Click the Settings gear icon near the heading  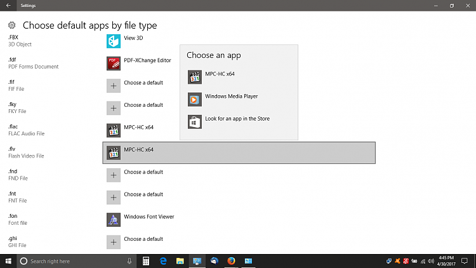(x=12, y=25)
